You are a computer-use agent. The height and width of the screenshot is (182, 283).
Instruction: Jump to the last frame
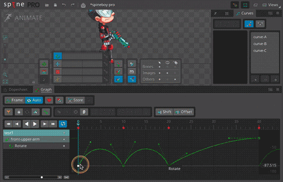53,124
